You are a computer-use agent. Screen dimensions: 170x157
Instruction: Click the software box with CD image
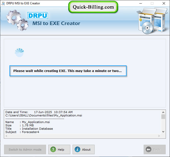152,21
